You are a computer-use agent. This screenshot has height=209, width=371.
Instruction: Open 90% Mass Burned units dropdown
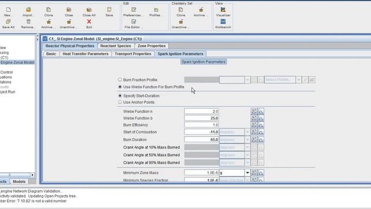pyautogui.click(x=248, y=163)
